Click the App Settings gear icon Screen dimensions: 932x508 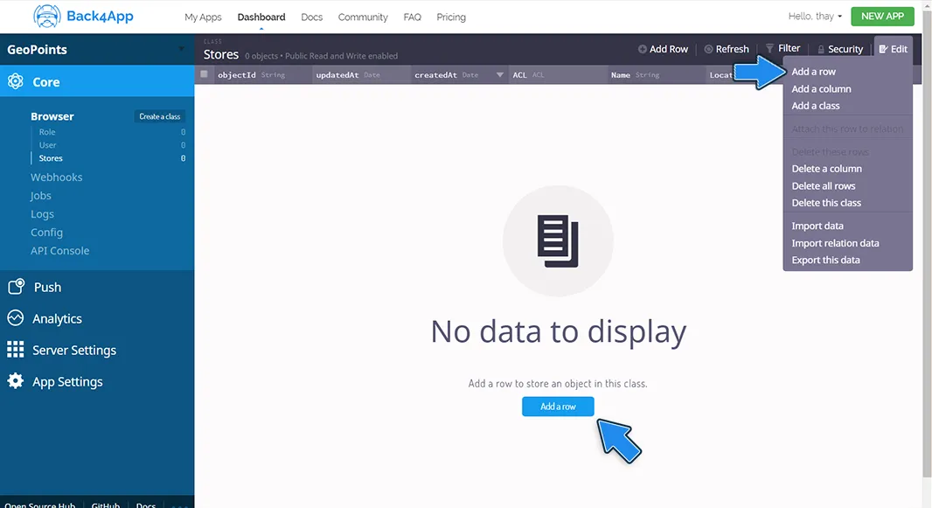click(x=16, y=381)
